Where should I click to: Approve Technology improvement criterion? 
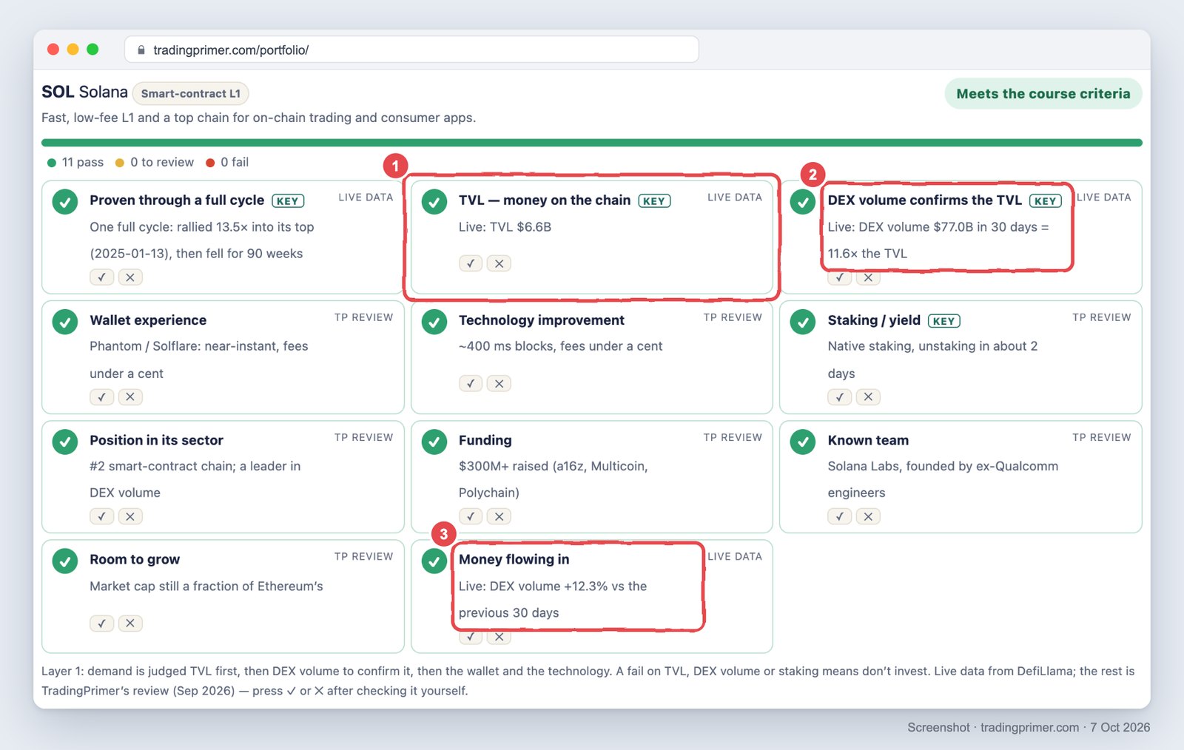(471, 383)
